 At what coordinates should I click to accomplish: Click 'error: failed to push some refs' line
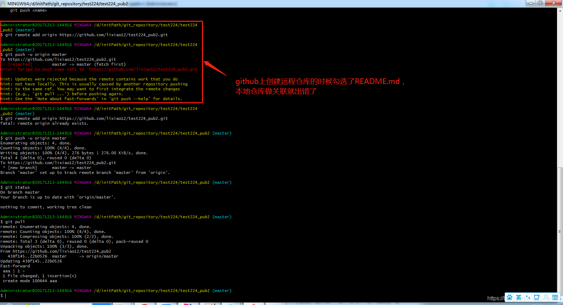(99, 69)
